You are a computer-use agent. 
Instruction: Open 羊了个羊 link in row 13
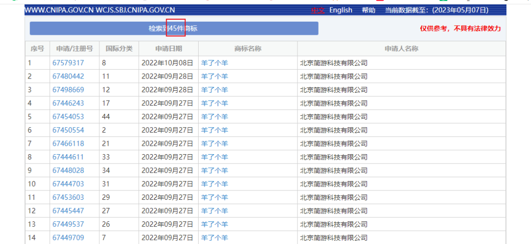(x=215, y=224)
